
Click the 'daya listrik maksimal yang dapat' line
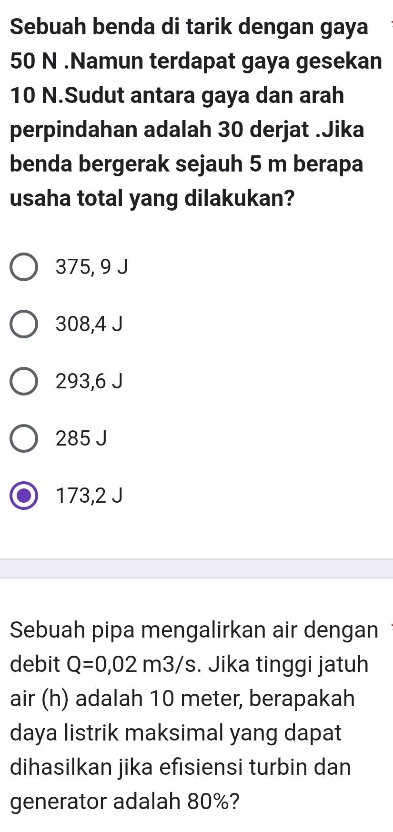(176, 733)
